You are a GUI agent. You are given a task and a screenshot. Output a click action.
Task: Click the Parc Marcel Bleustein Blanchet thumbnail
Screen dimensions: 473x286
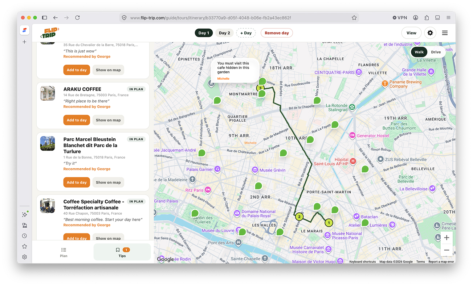pyautogui.click(x=48, y=143)
